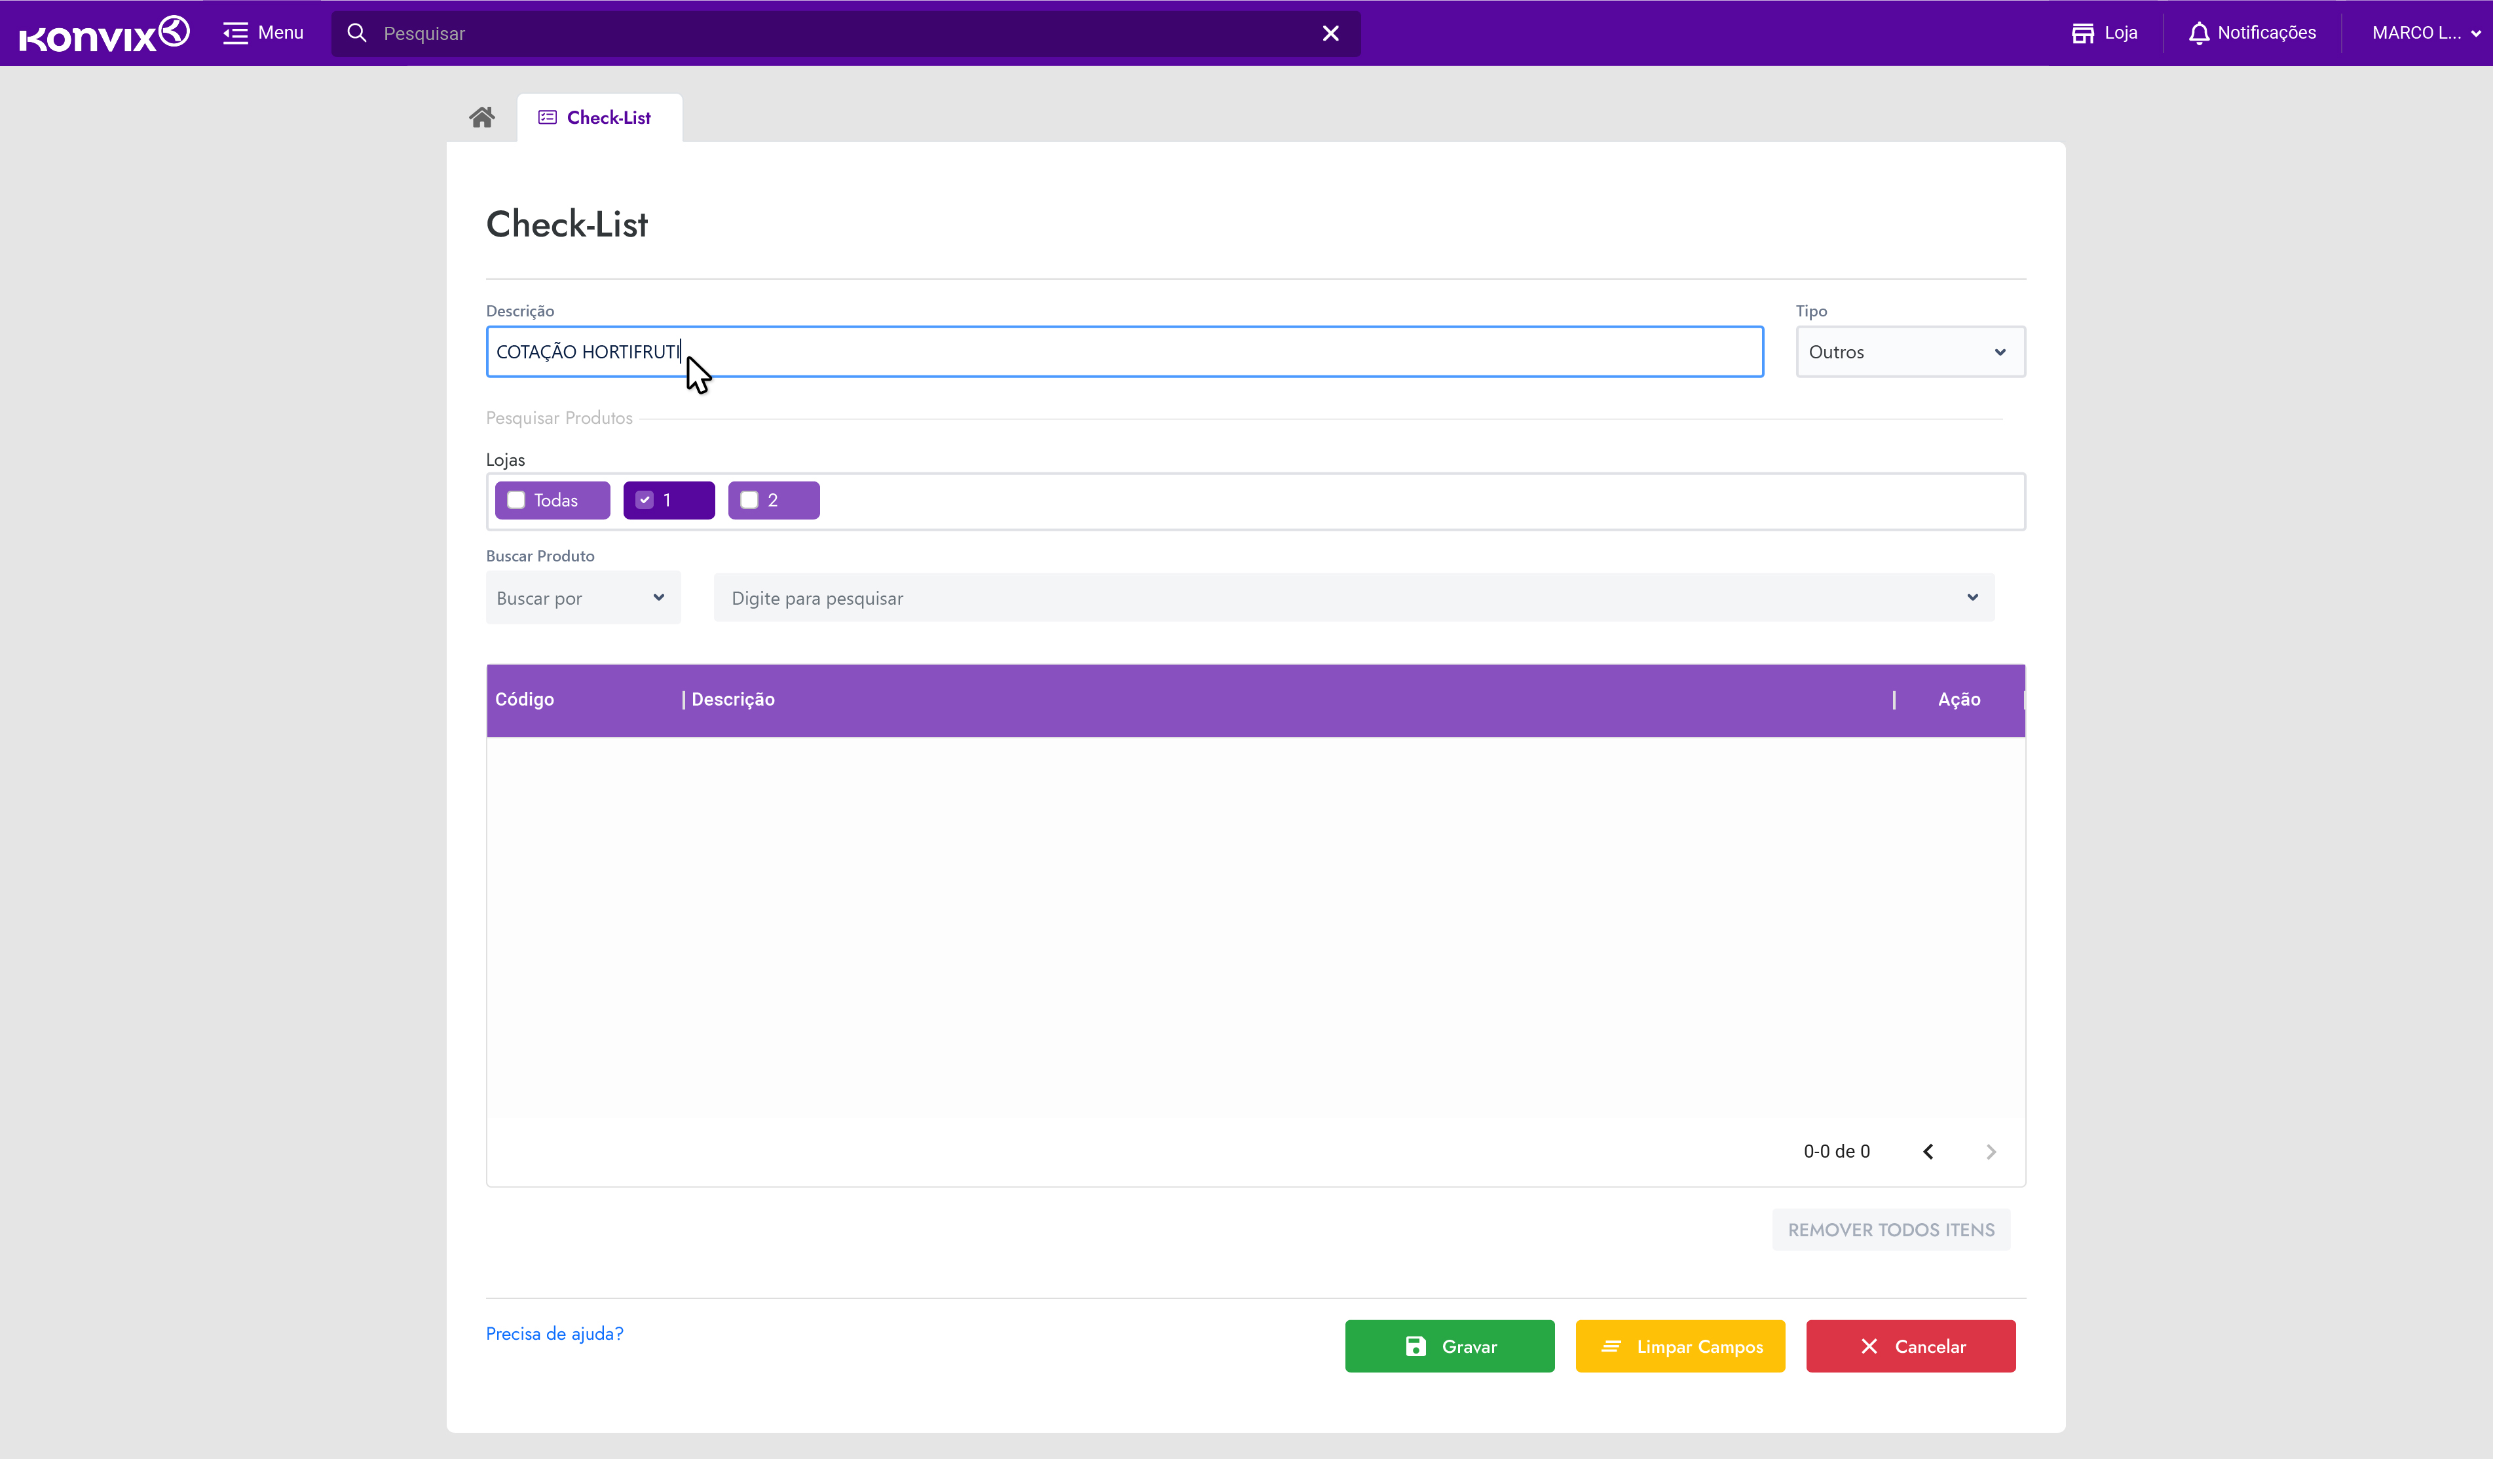Image resolution: width=2493 pixels, height=1459 pixels.
Task: Open the hamburger Menu icon
Action: click(x=235, y=33)
